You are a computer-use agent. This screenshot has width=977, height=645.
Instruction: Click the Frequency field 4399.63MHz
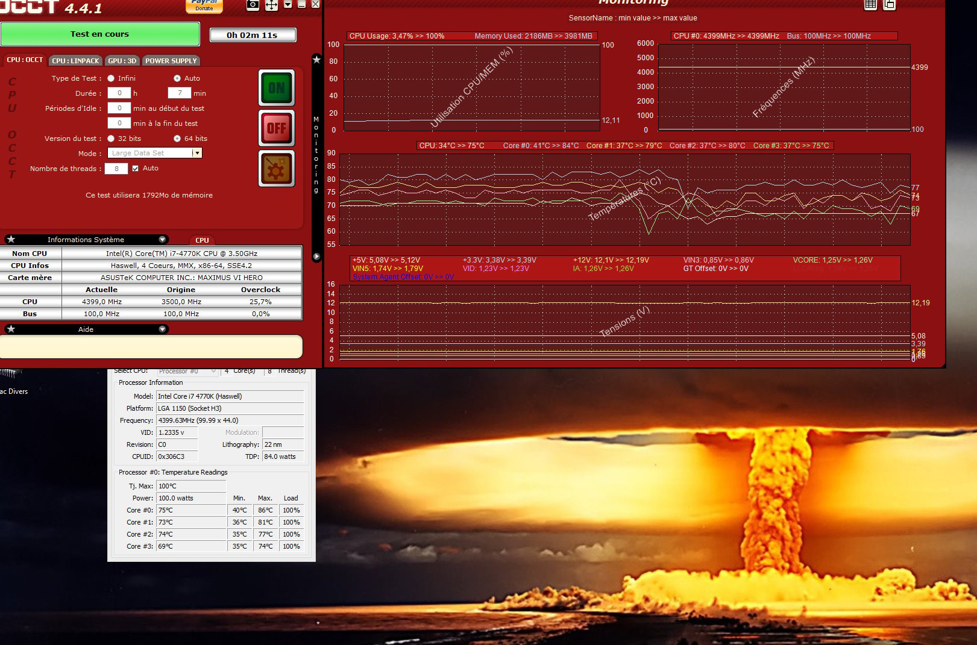tap(230, 420)
